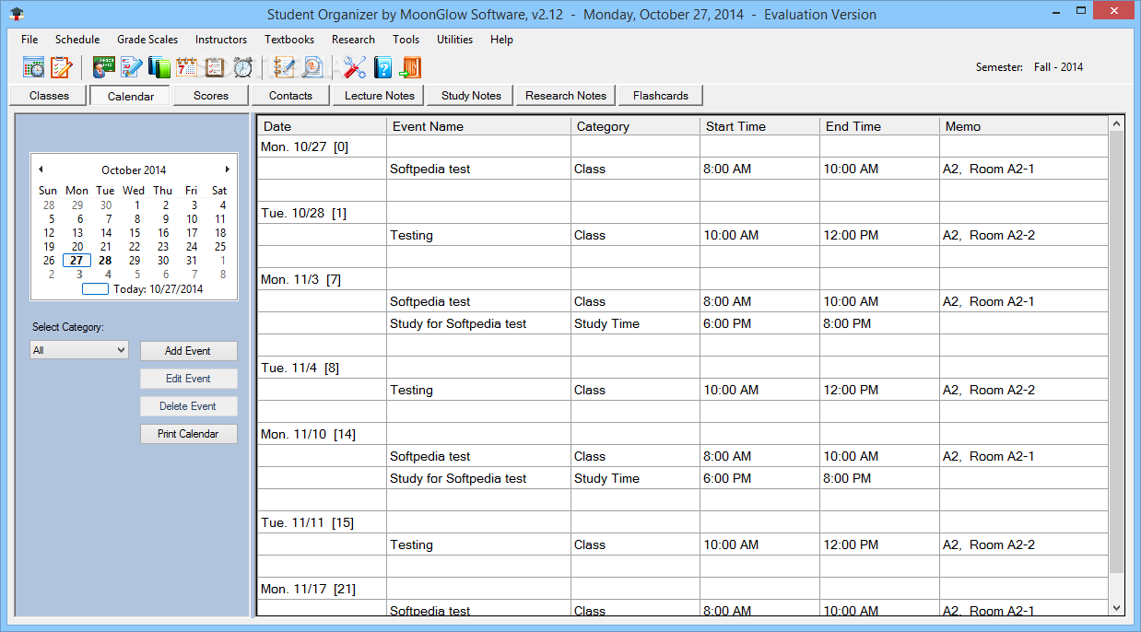This screenshot has width=1141, height=632.
Task: Select the Mon. 11/10 [14] date row
Action: (x=682, y=434)
